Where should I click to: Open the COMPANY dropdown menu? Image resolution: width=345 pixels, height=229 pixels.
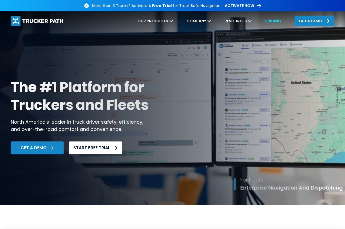199,21
